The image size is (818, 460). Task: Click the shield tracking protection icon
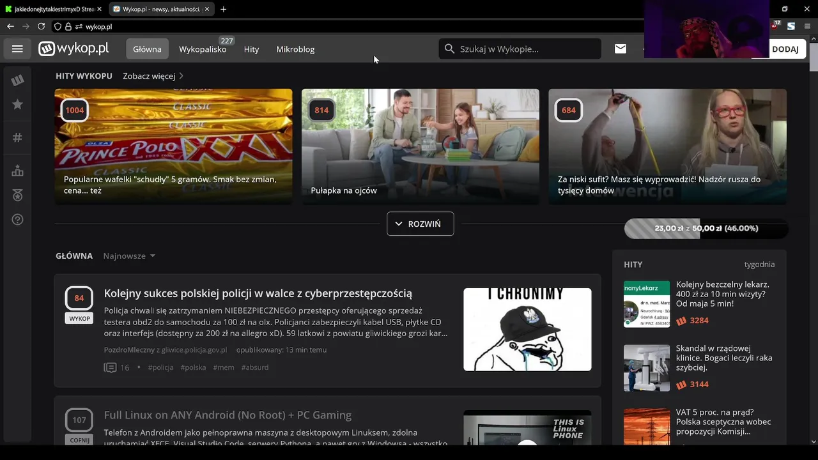click(58, 26)
